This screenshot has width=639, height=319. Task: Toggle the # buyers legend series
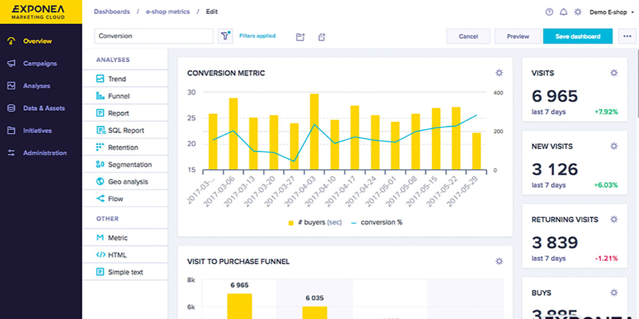314,222
